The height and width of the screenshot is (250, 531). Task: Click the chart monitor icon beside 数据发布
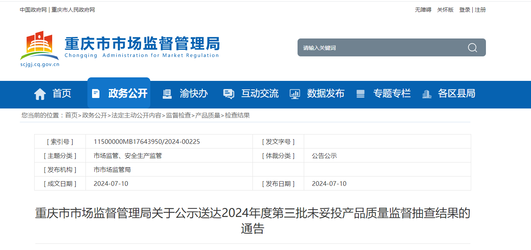point(295,94)
